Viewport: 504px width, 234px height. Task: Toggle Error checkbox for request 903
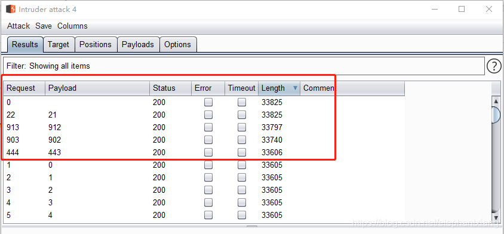coord(208,140)
